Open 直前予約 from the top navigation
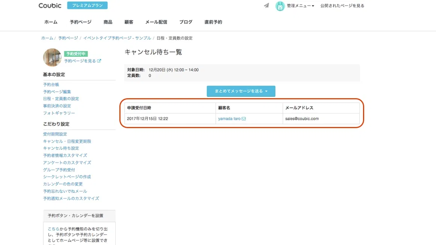Screen dimensions: 436x245 click(213, 22)
